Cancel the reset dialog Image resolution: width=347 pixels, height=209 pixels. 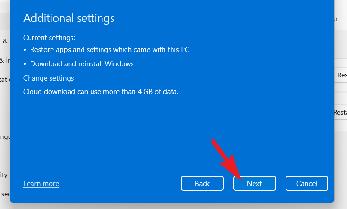click(x=307, y=183)
